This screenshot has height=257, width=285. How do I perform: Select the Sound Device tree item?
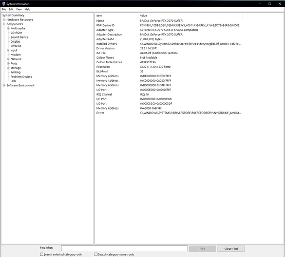(20, 37)
